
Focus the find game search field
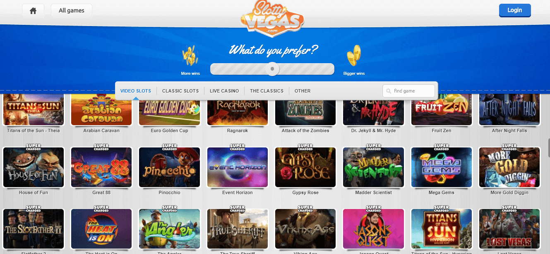[x=409, y=91]
